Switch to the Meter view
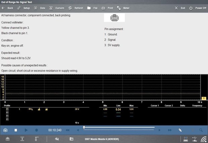The image size is (208, 143). tap(123, 8)
